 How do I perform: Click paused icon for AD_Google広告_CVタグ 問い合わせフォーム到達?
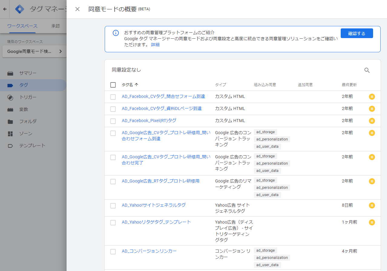[372, 133]
